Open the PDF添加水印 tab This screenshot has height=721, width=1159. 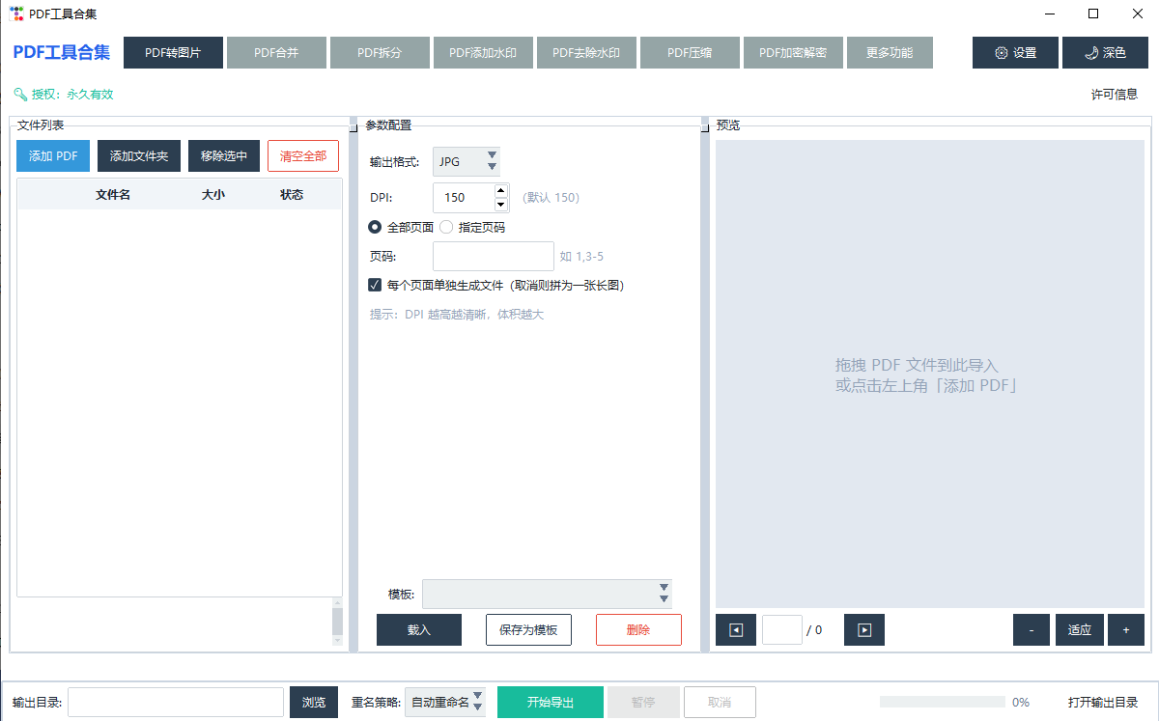click(x=483, y=53)
